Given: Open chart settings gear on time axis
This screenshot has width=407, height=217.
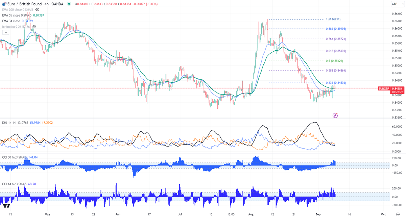Looking at the screenshot, I should 398,214.
